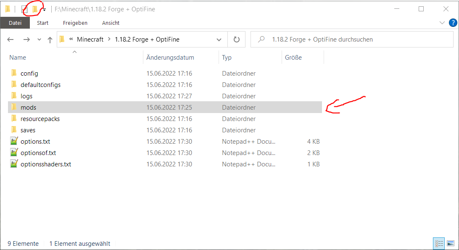Click the 1 Element ausgewählt status text

(79, 244)
